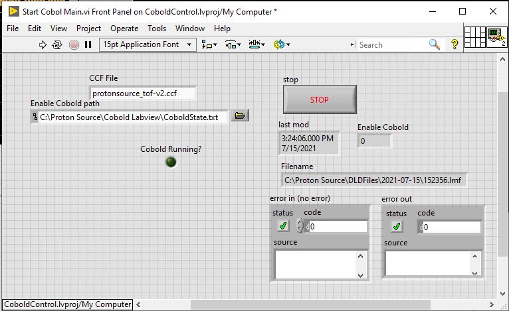
Task: Click the Run arrow button
Action: coord(43,44)
